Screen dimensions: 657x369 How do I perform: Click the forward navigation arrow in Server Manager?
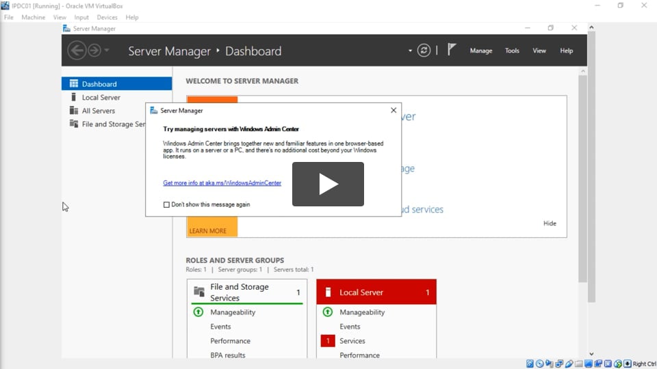click(x=94, y=51)
